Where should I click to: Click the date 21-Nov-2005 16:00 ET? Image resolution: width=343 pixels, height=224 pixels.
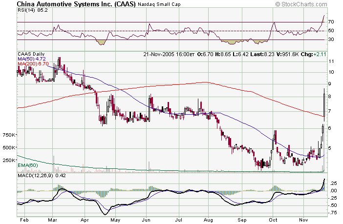click(x=169, y=54)
